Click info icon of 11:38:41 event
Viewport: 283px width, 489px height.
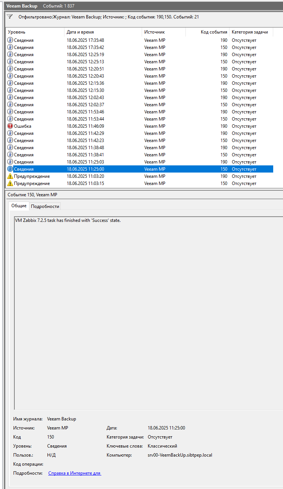tap(10, 155)
